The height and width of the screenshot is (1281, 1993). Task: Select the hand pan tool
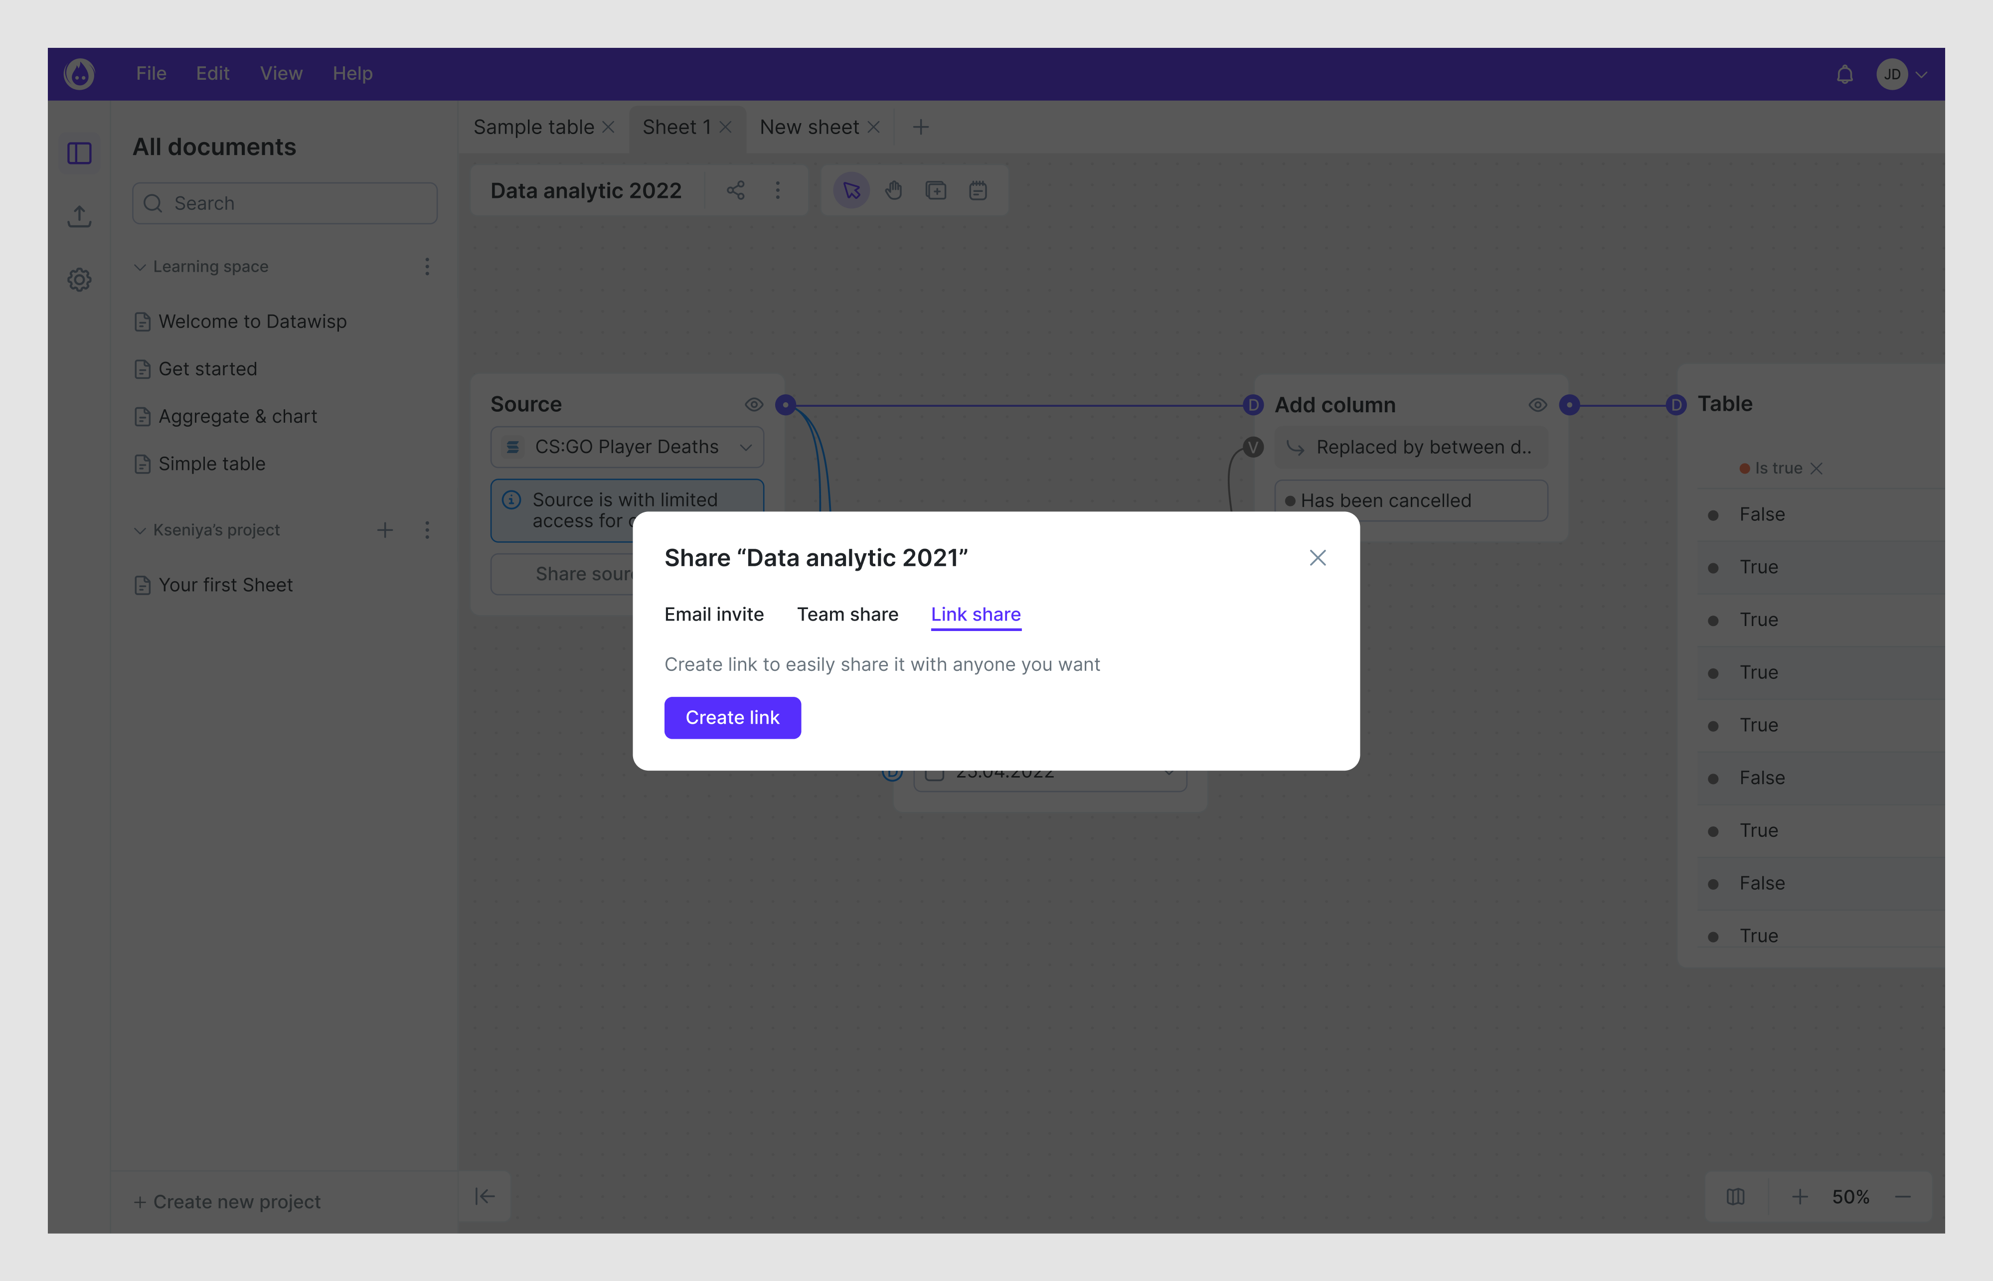pyautogui.click(x=893, y=190)
